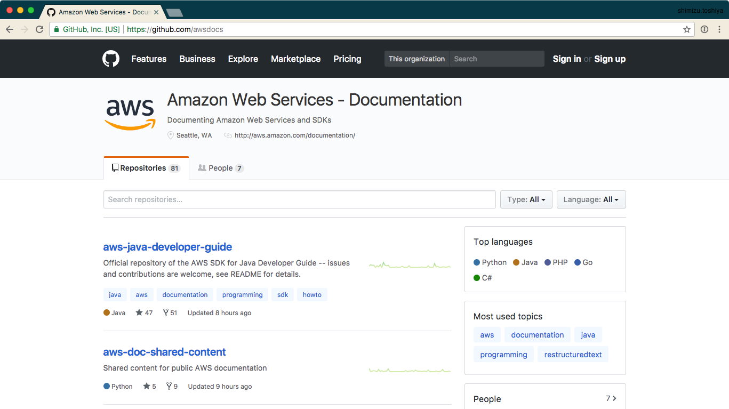Open the Language: All dropdown

591,199
